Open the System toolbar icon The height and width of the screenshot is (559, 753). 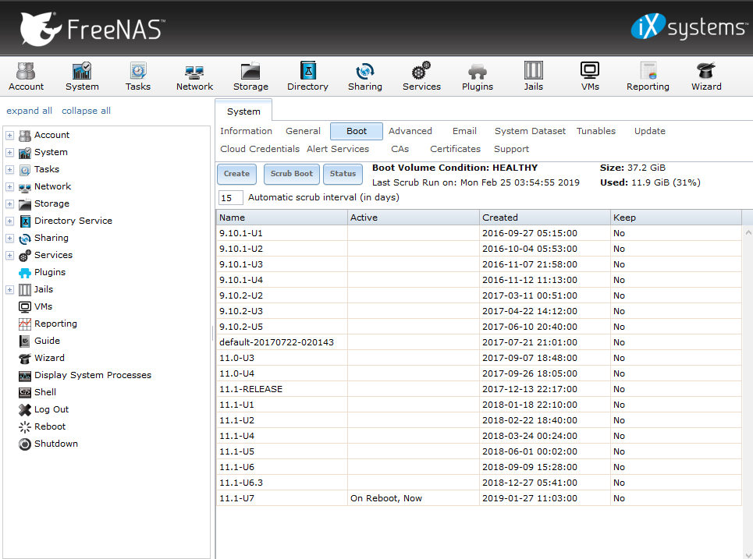point(82,76)
